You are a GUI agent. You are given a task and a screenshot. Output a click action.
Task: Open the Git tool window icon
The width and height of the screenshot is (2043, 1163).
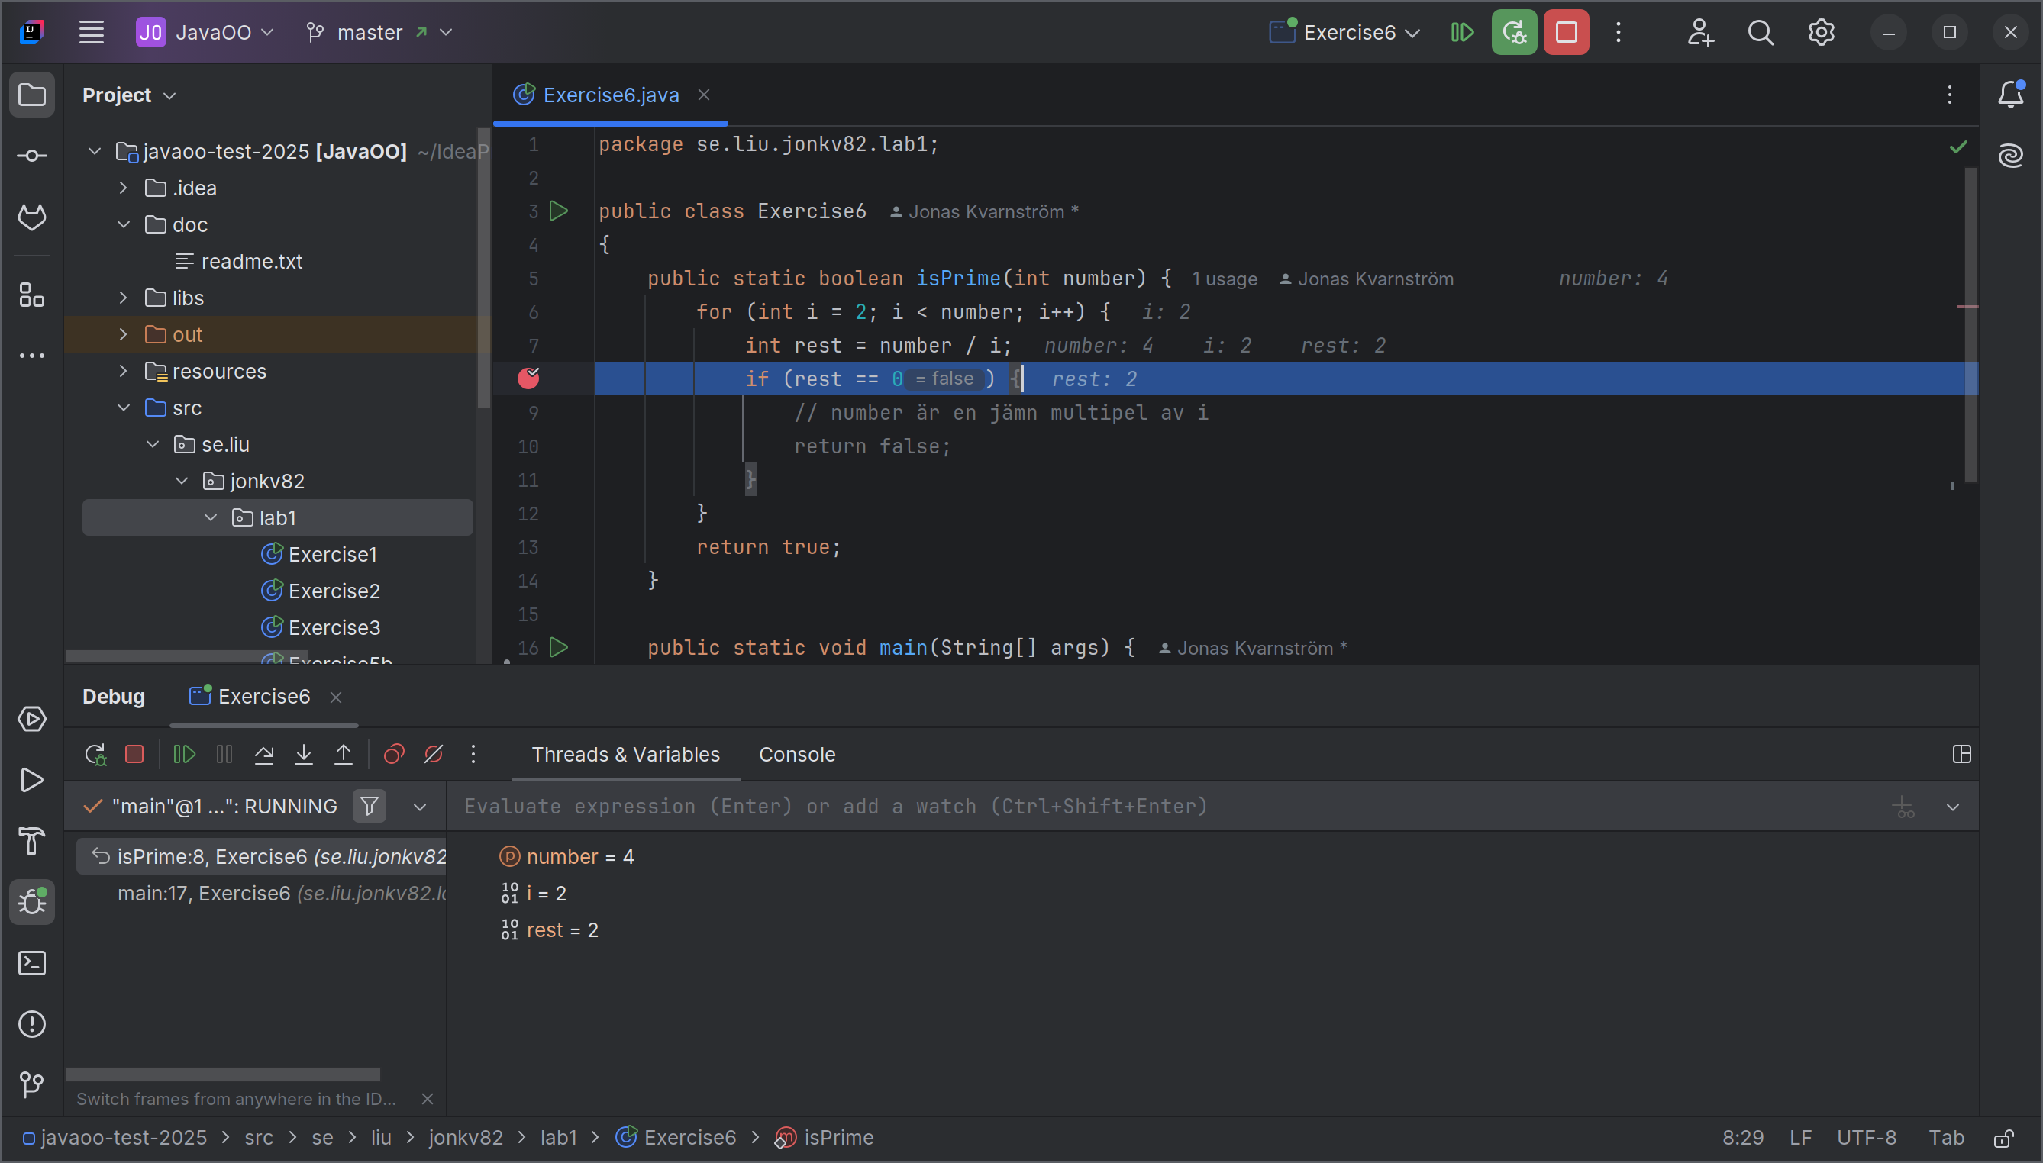point(31,1084)
